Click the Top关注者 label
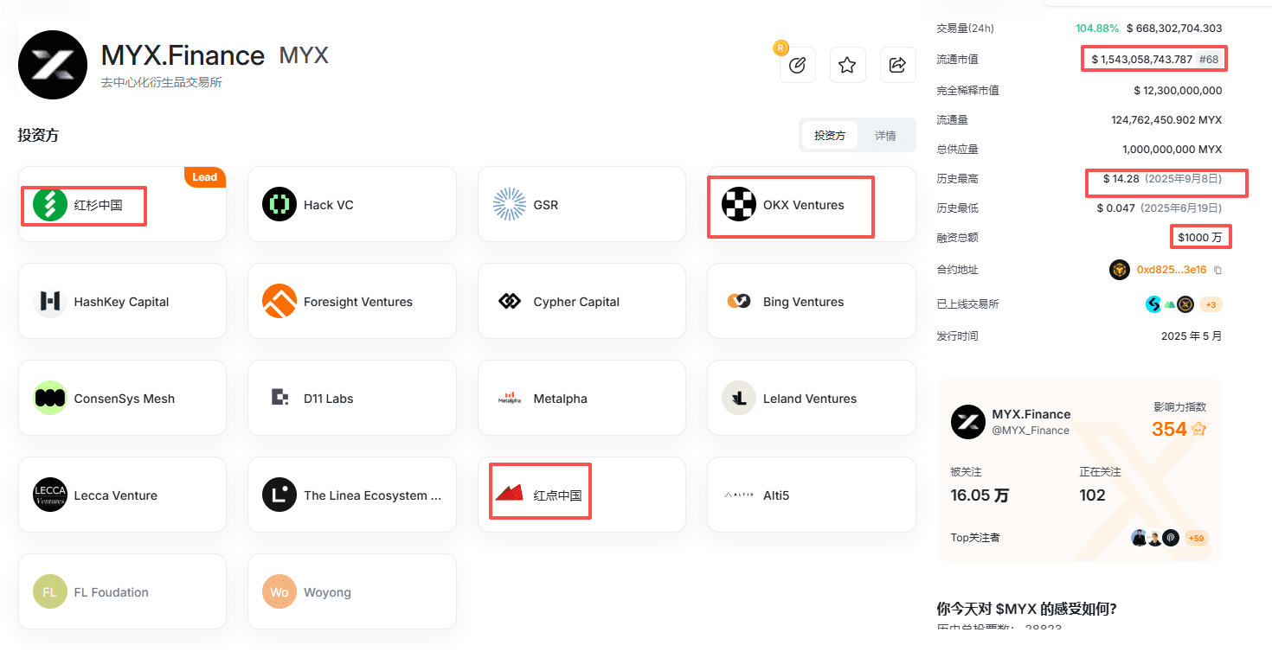Screen dimensions: 1272x658 975,538
